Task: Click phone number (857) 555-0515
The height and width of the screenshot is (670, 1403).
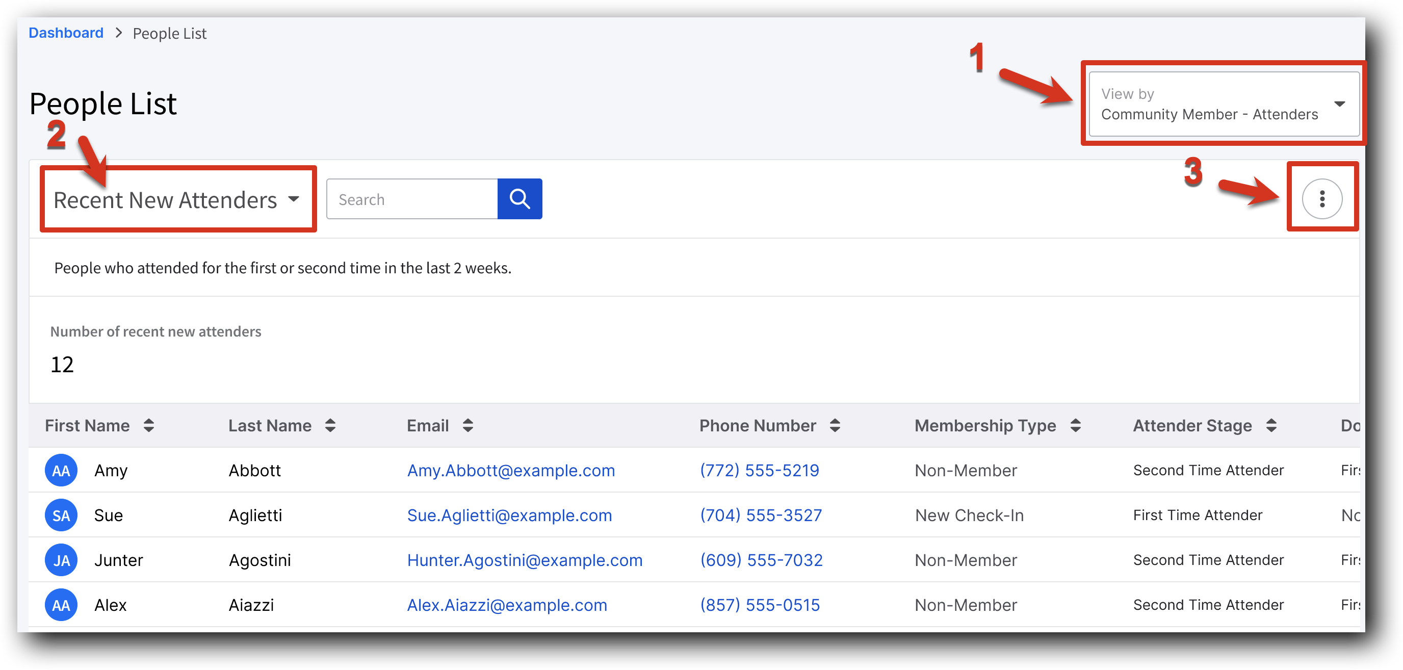Action: point(759,605)
